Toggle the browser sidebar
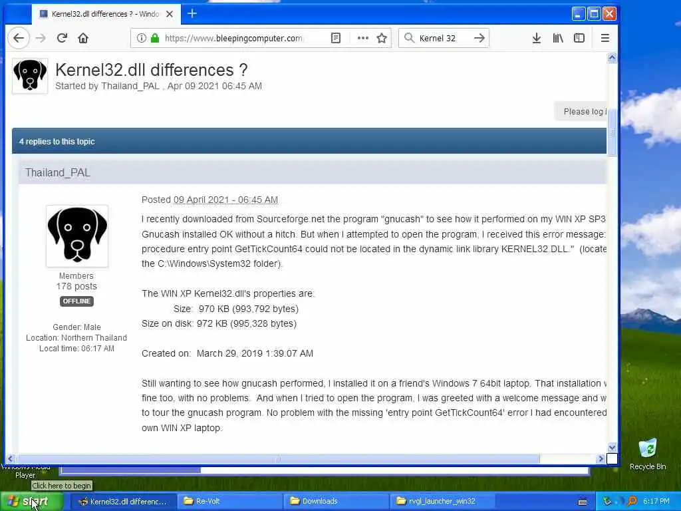 point(579,38)
